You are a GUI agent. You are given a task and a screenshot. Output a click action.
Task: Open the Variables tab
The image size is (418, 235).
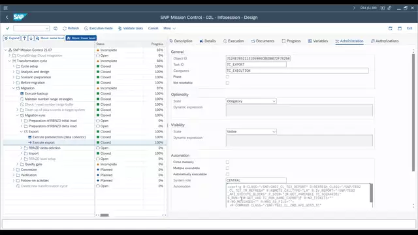[x=318, y=41]
